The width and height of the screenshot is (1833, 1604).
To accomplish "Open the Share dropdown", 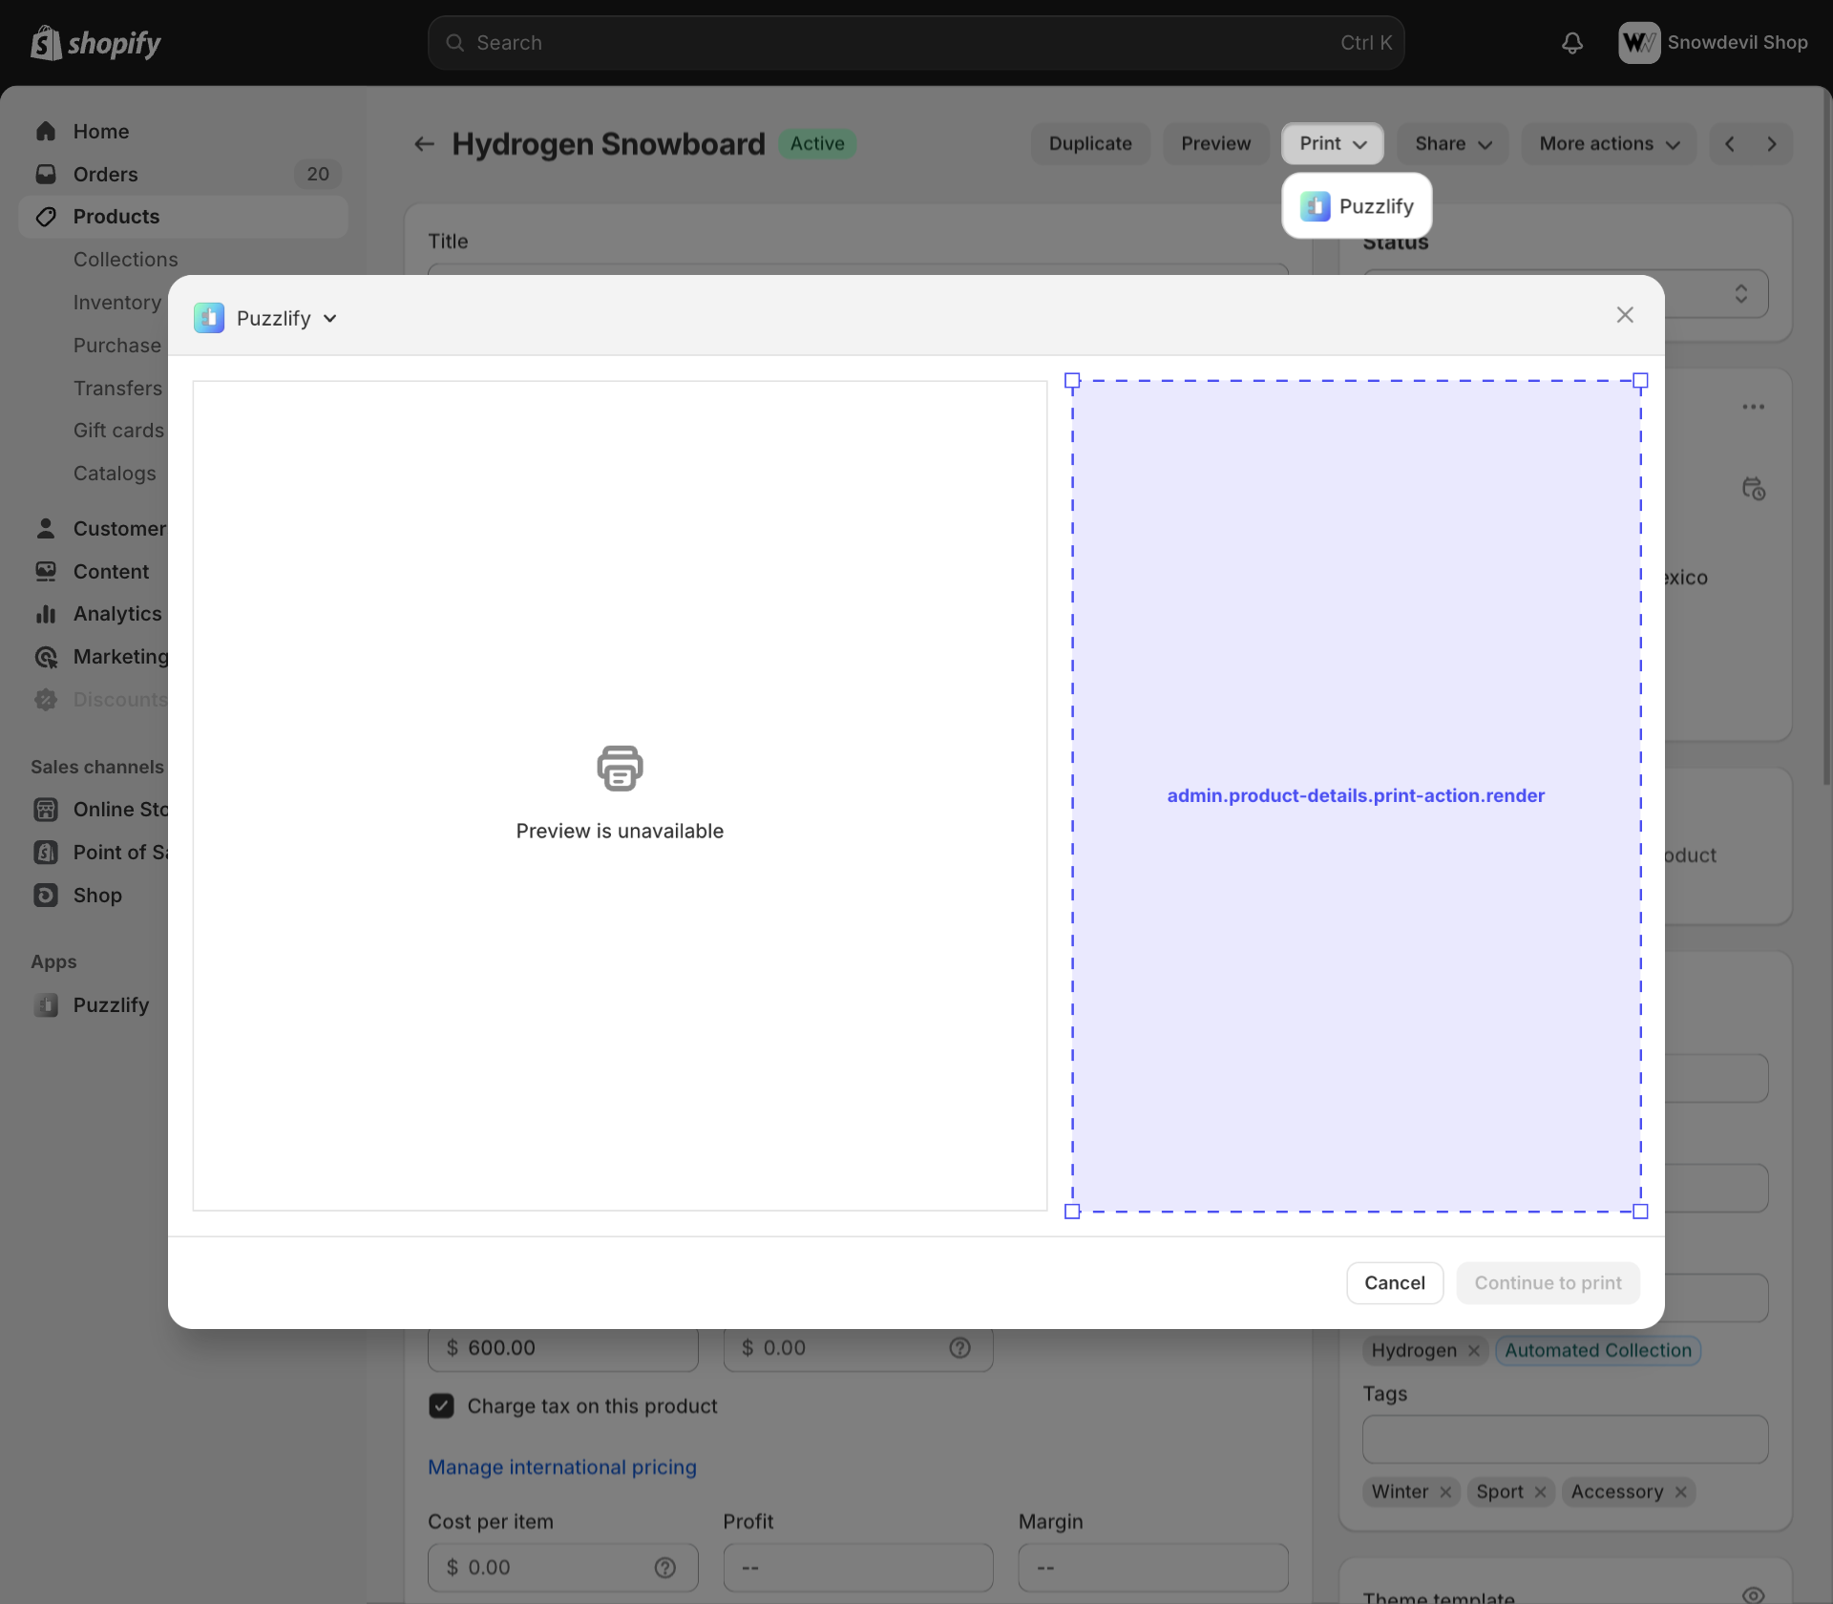I will (x=1452, y=144).
